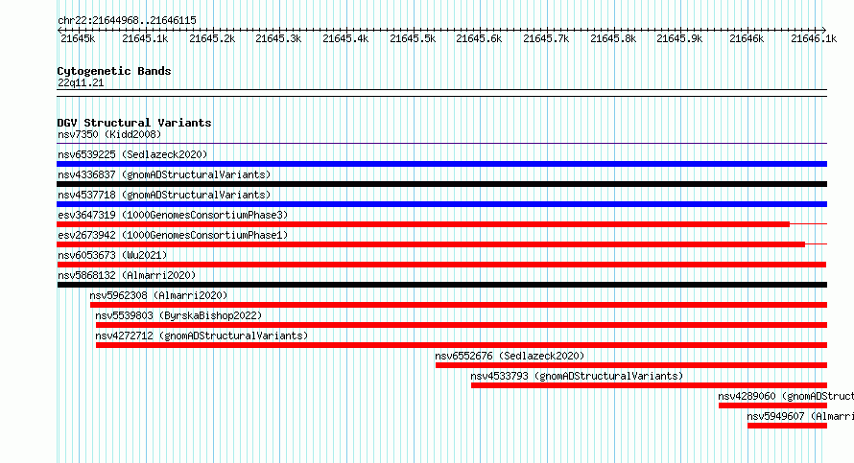Click the 21645.7k ruler tick label
Viewport: 854px width, 463px height.
546,38
